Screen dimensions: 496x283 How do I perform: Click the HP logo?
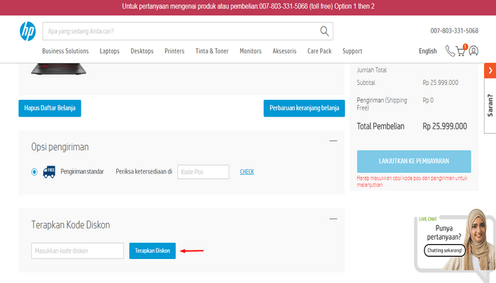pos(28,31)
